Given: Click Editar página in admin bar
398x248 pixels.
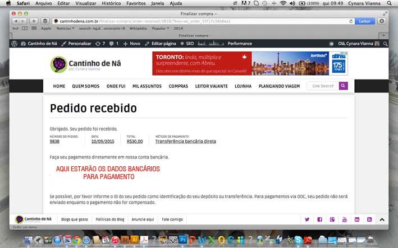Looking at the screenshot, I should [x=161, y=44].
